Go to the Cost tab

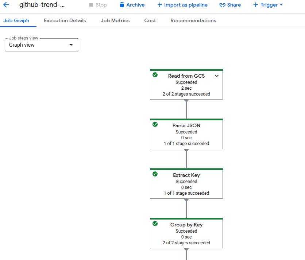(150, 21)
